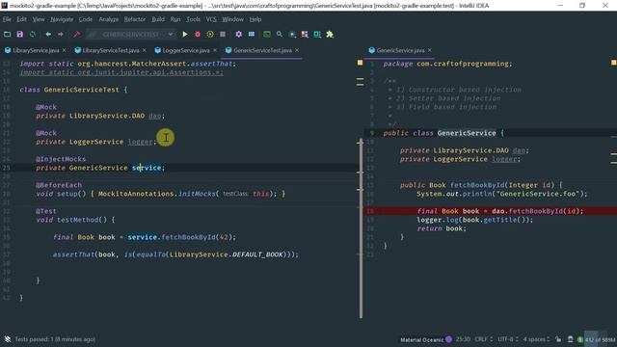
Task: Select GenericService.java tab in right pane
Action: [x=400, y=50]
